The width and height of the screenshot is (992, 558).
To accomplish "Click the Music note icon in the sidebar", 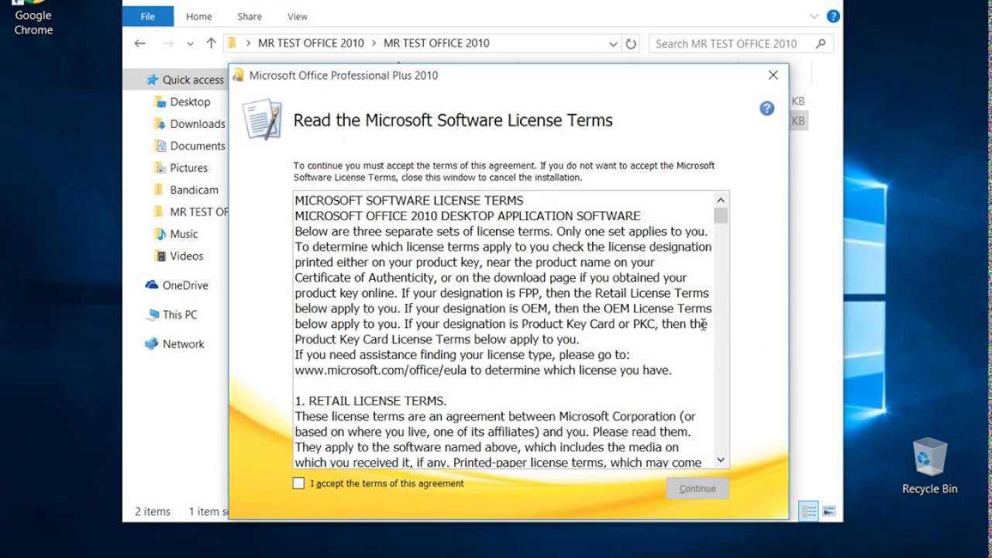I will point(160,233).
